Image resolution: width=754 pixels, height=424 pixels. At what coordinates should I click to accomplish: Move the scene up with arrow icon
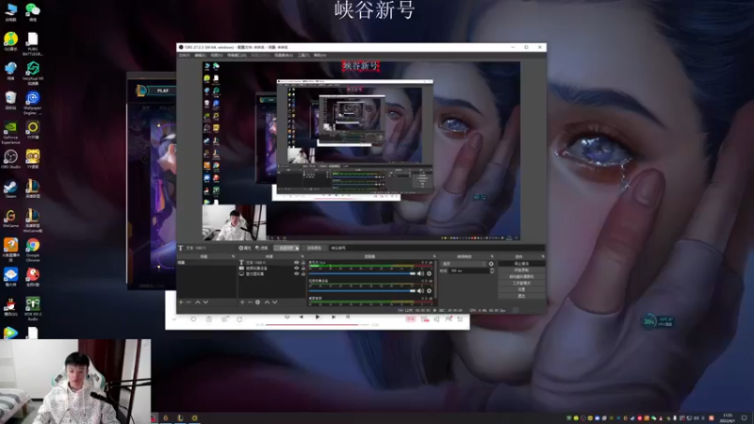click(198, 302)
